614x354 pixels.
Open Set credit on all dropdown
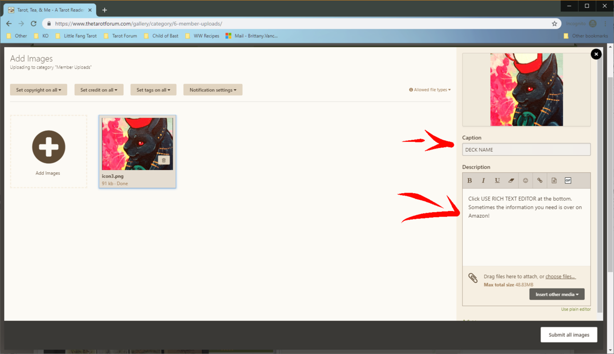[x=99, y=90]
